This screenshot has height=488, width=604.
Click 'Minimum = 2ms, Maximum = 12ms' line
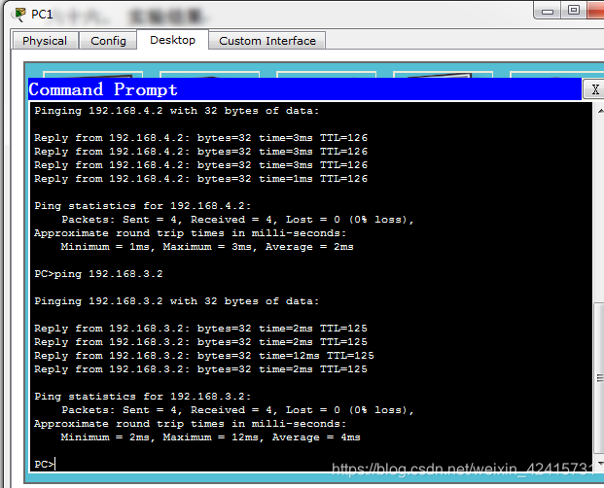[x=210, y=437]
